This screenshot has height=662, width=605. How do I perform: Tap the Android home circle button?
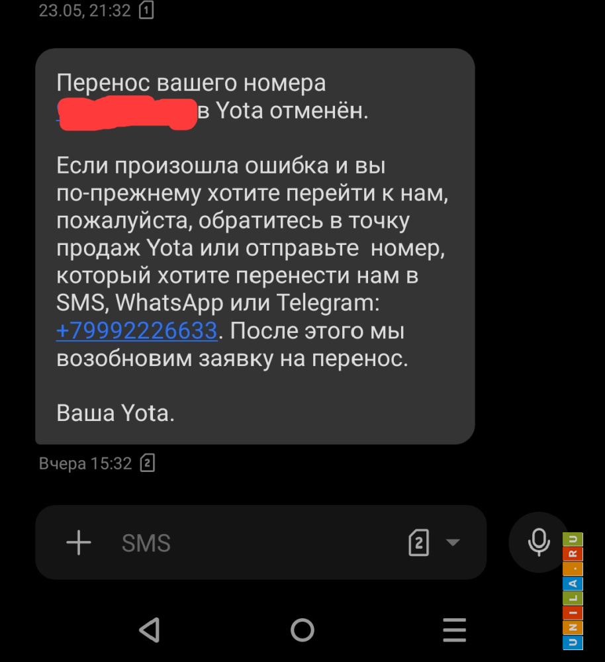pyautogui.click(x=302, y=630)
